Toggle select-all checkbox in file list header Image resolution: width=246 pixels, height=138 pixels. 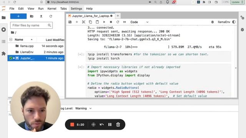click(11, 39)
